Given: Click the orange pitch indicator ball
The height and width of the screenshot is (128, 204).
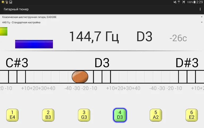Looking at the screenshot, I should coord(80,77).
